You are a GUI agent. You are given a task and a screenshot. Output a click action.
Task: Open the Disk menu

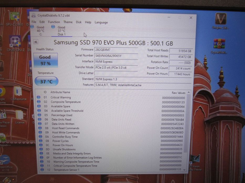click(x=79, y=22)
